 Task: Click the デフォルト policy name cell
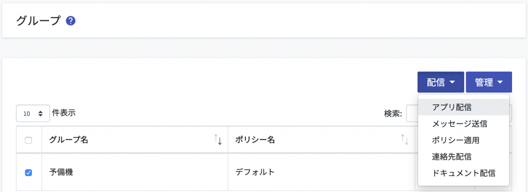[321, 172]
